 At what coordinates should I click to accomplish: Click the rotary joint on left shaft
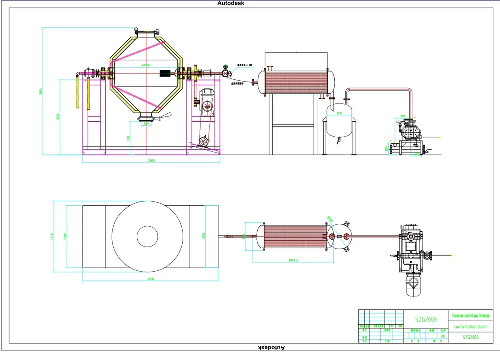pos(88,73)
